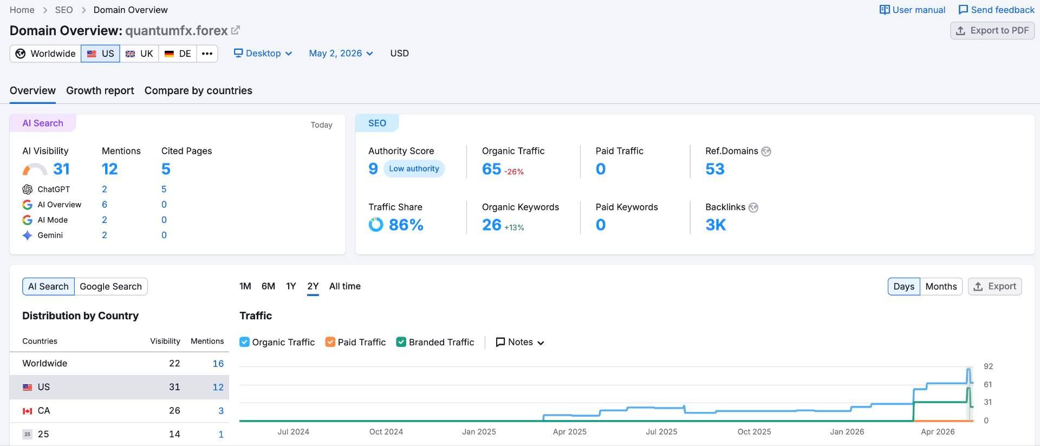Select the 1Y time range
This screenshot has width=1040, height=446.
coord(291,286)
